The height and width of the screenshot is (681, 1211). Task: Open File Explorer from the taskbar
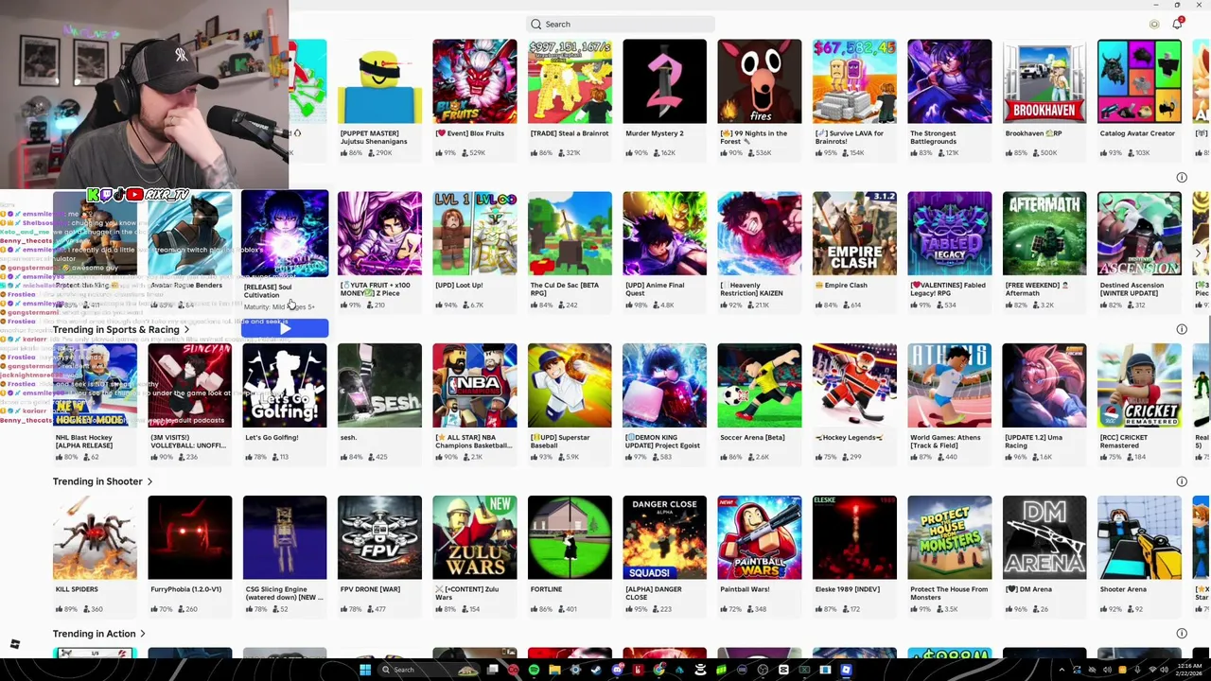(554, 670)
